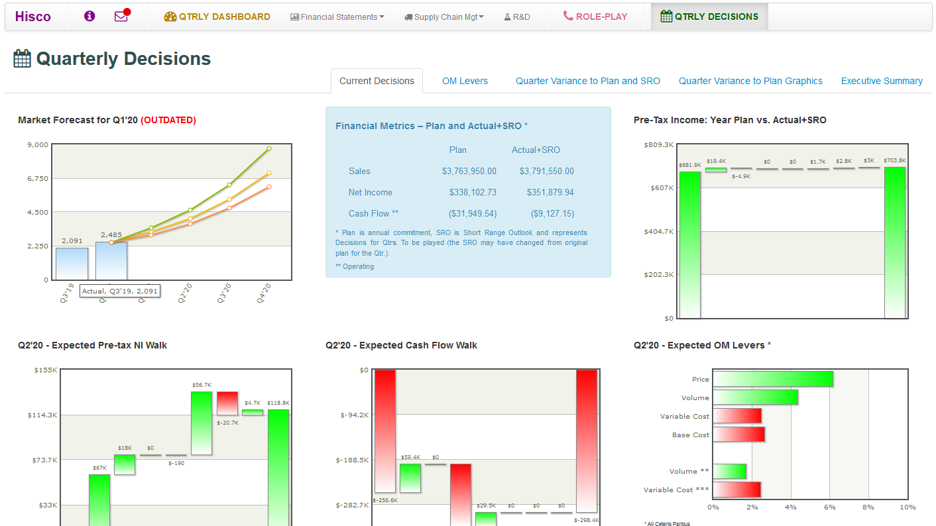Image resolution: width=936 pixels, height=526 pixels.
Task: Click the green Price bar in OM Levers
Action: [x=772, y=379]
